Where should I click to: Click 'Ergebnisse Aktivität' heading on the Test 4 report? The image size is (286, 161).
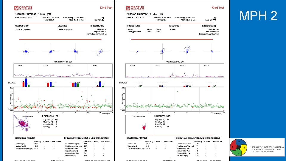(136, 138)
